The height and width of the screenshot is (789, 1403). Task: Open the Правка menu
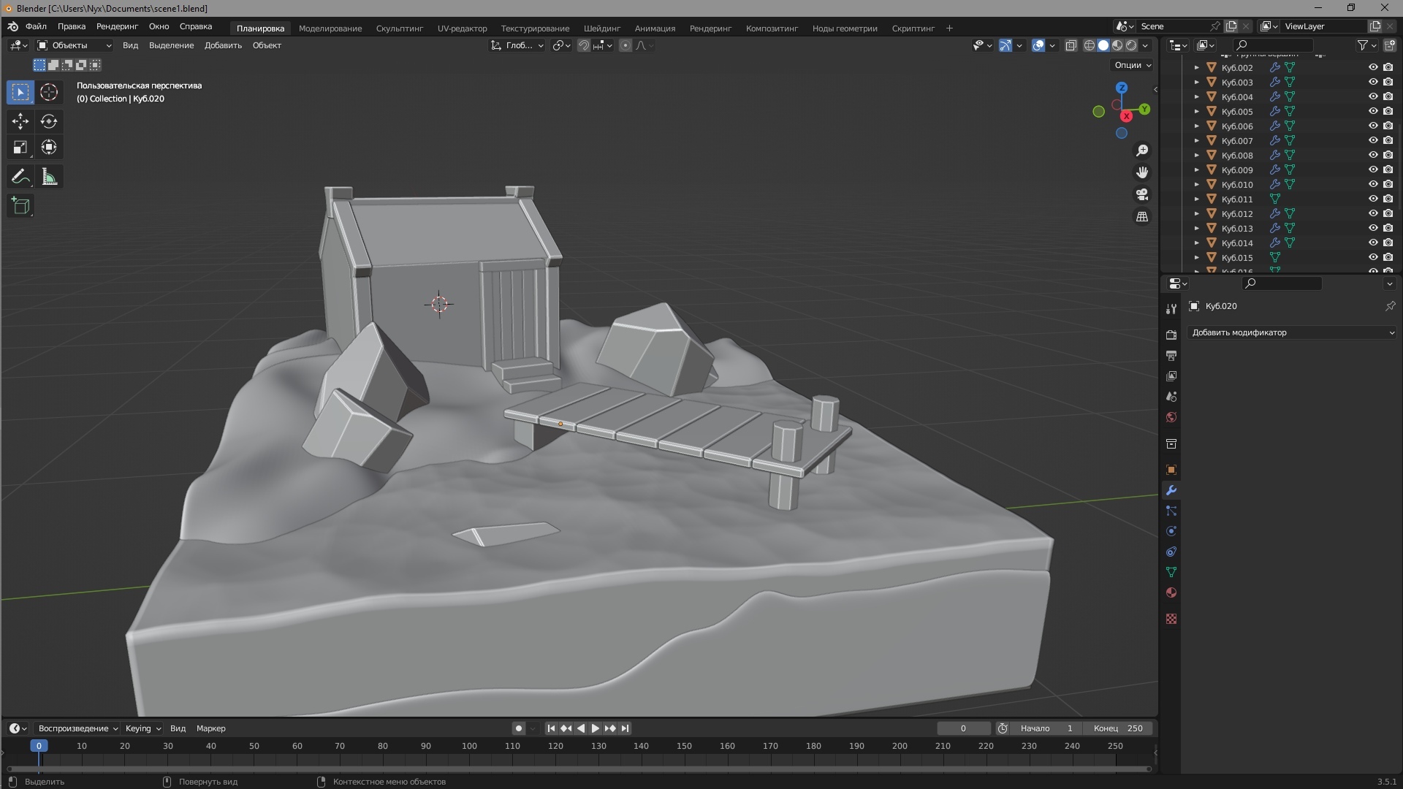pyautogui.click(x=72, y=26)
